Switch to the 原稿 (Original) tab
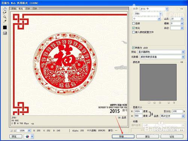188x141 pixels. [14, 9]
